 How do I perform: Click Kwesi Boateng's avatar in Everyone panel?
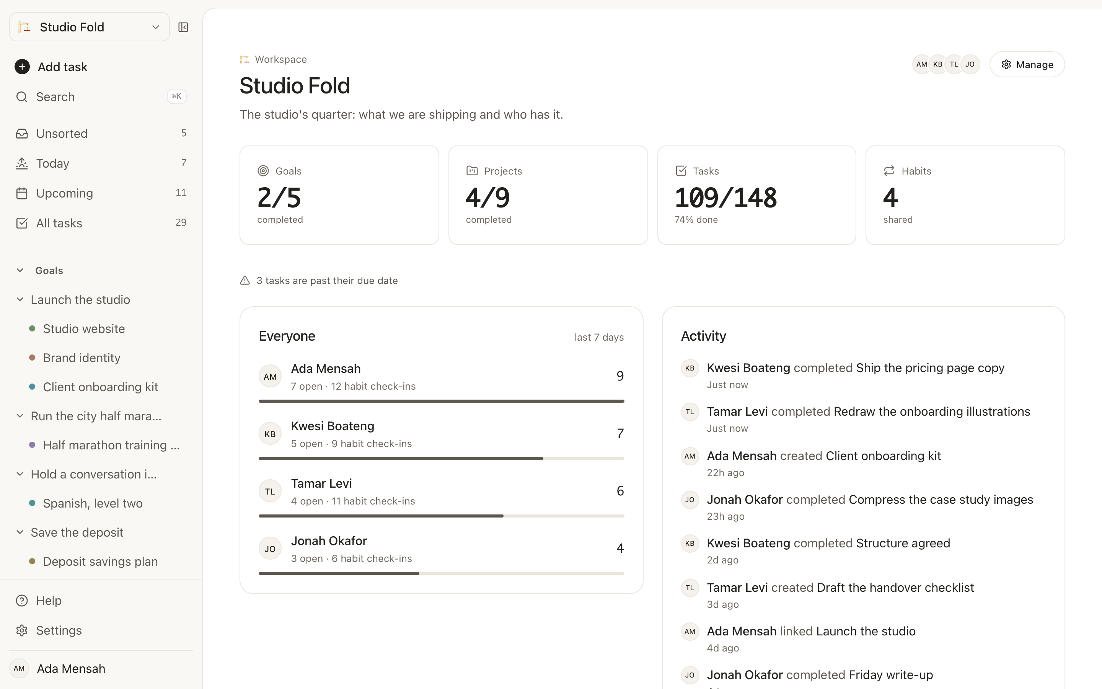coord(270,434)
